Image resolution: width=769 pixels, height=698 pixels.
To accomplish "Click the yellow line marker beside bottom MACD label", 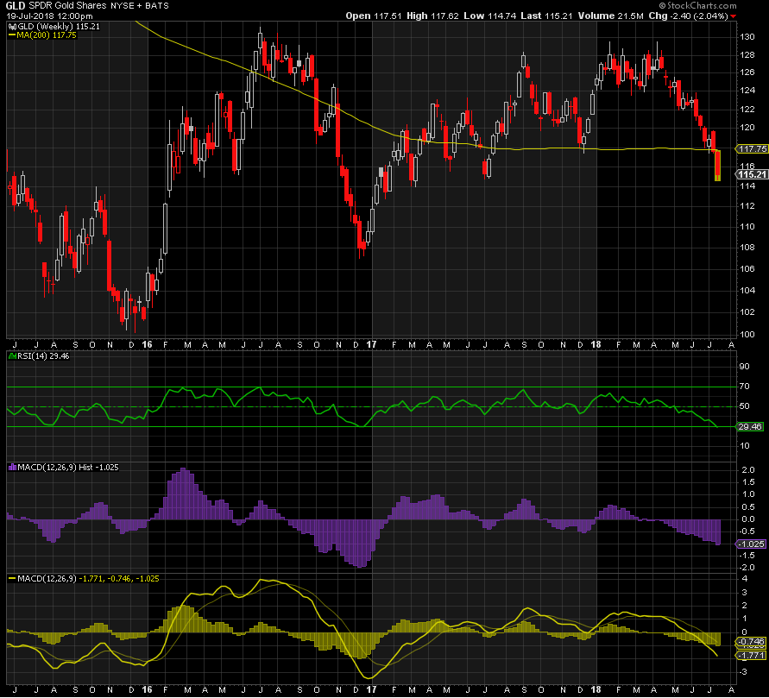I will tap(12, 579).
